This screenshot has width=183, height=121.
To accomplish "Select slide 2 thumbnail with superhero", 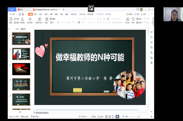I will 21,54.
